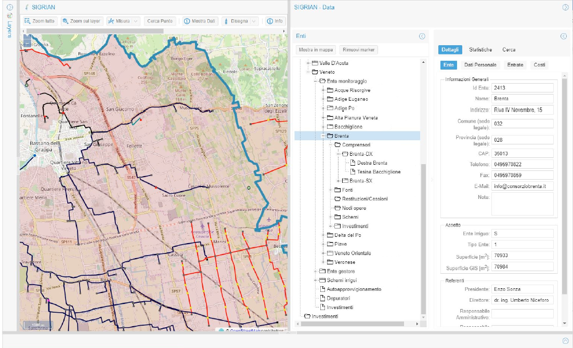Click the Rimuovi marker button
This screenshot has height=348, width=573.
[x=359, y=50]
